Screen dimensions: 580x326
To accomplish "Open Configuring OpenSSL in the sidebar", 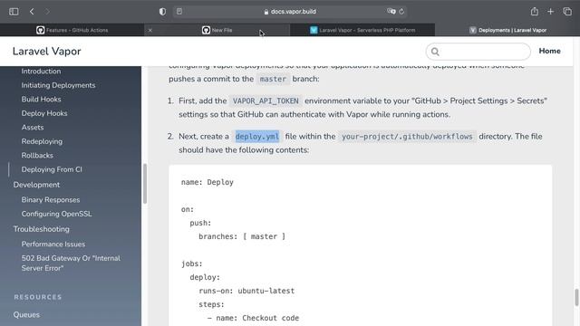I will tap(56, 214).
